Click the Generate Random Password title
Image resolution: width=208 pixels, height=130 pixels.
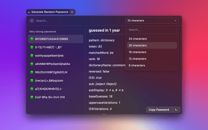pyautogui.click(x=49, y=12)
